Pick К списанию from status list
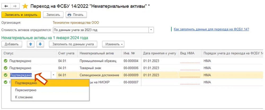The height and width of the screenshot is (110, 265). pos(24,97)
